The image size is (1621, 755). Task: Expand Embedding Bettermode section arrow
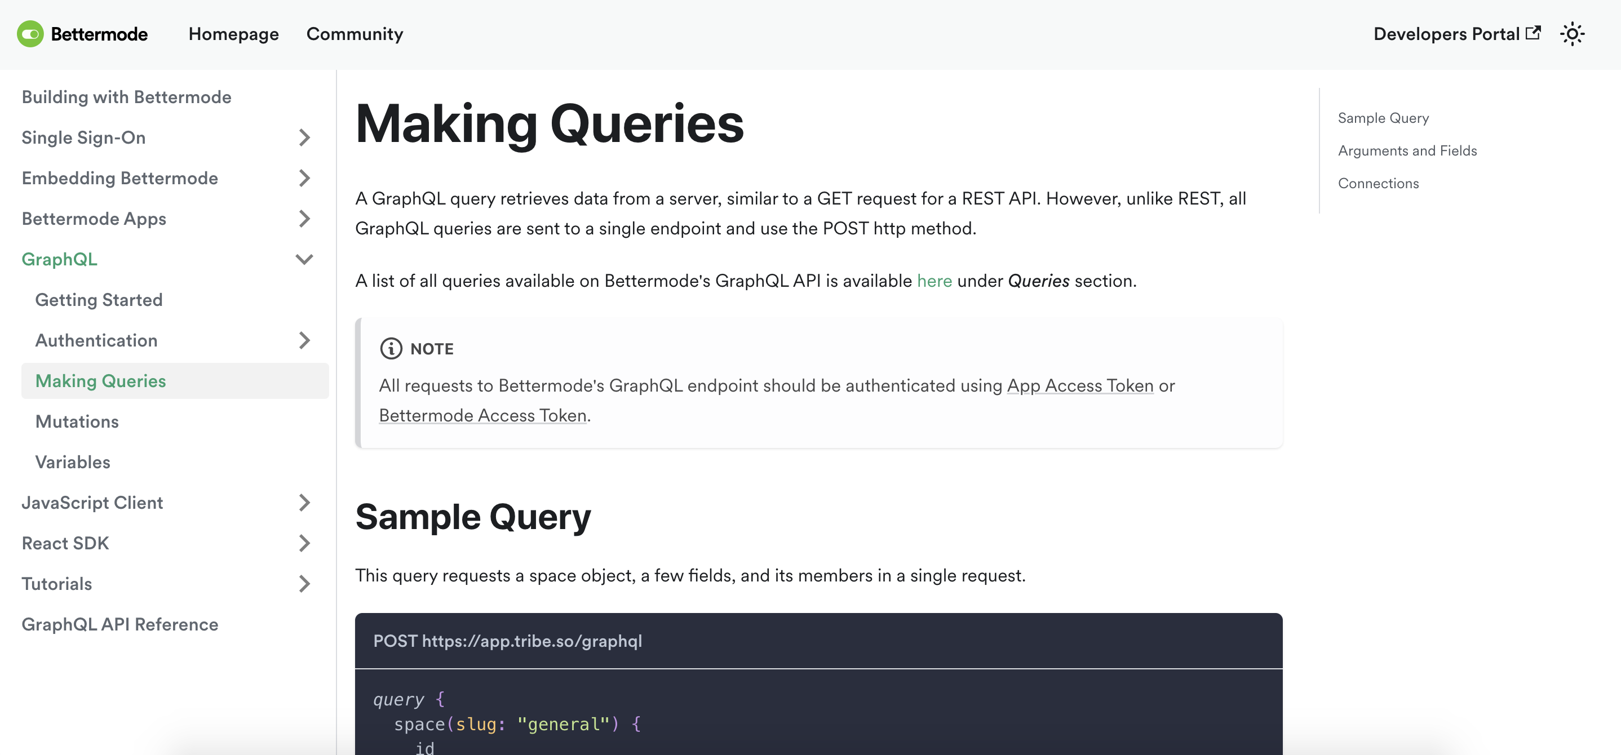pyautogui.click(x=304, y=178)
